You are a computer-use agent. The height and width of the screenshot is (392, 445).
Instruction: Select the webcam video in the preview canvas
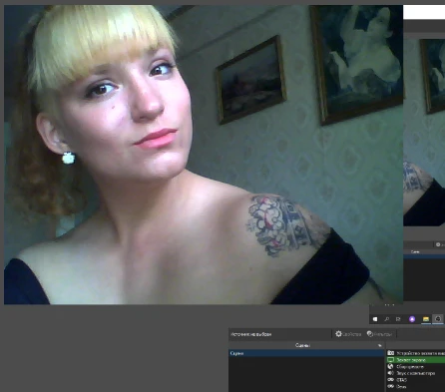204,155
